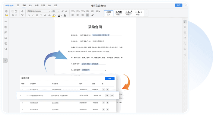
Task: Open the hamburger menu beside the logo
Action: pos(18,5)
